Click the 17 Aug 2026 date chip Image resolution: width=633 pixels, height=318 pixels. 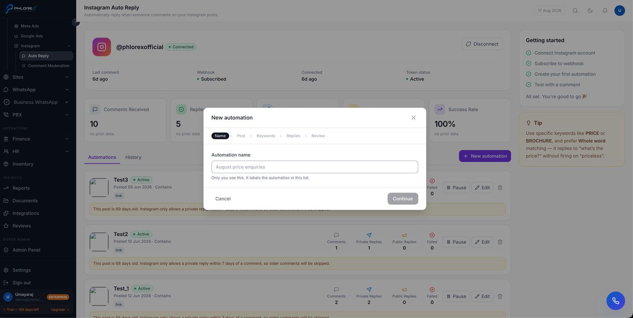(549, 10)
